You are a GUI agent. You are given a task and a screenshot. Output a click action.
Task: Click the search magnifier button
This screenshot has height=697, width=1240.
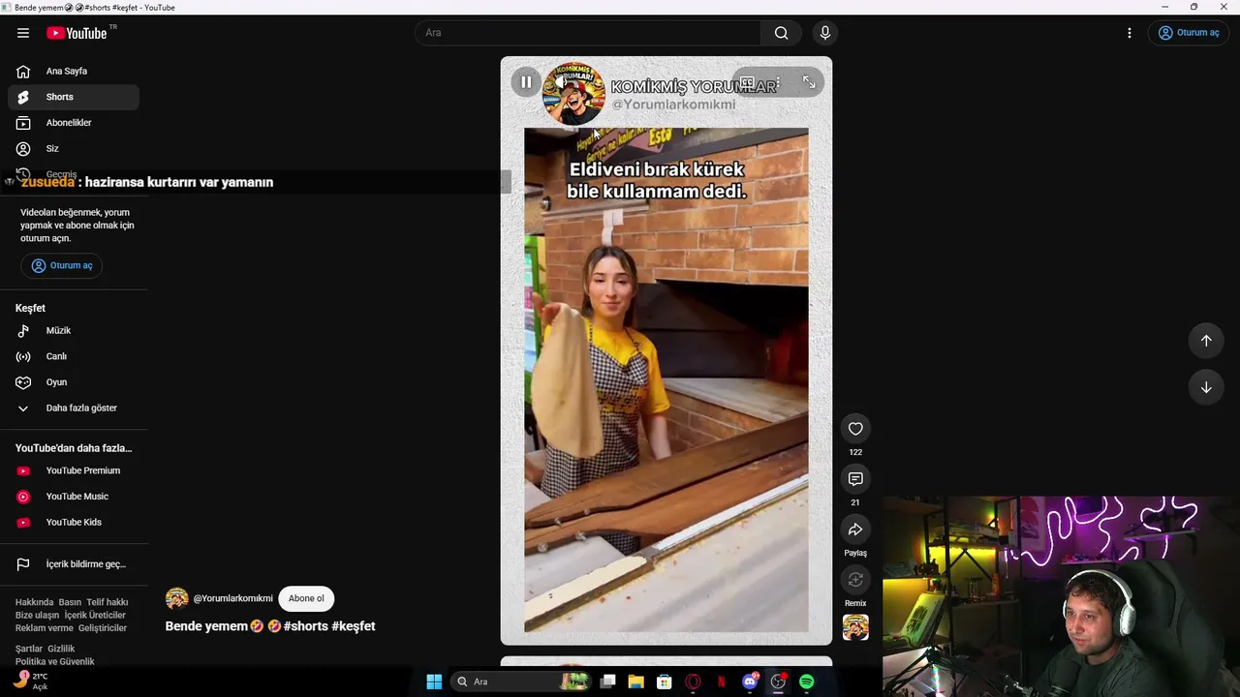[x=781, y=33]
